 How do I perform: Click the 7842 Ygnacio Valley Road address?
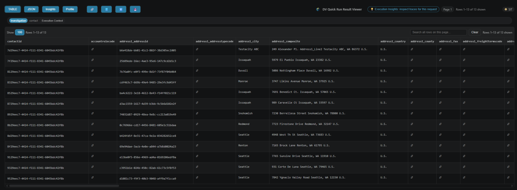[308, 177]
